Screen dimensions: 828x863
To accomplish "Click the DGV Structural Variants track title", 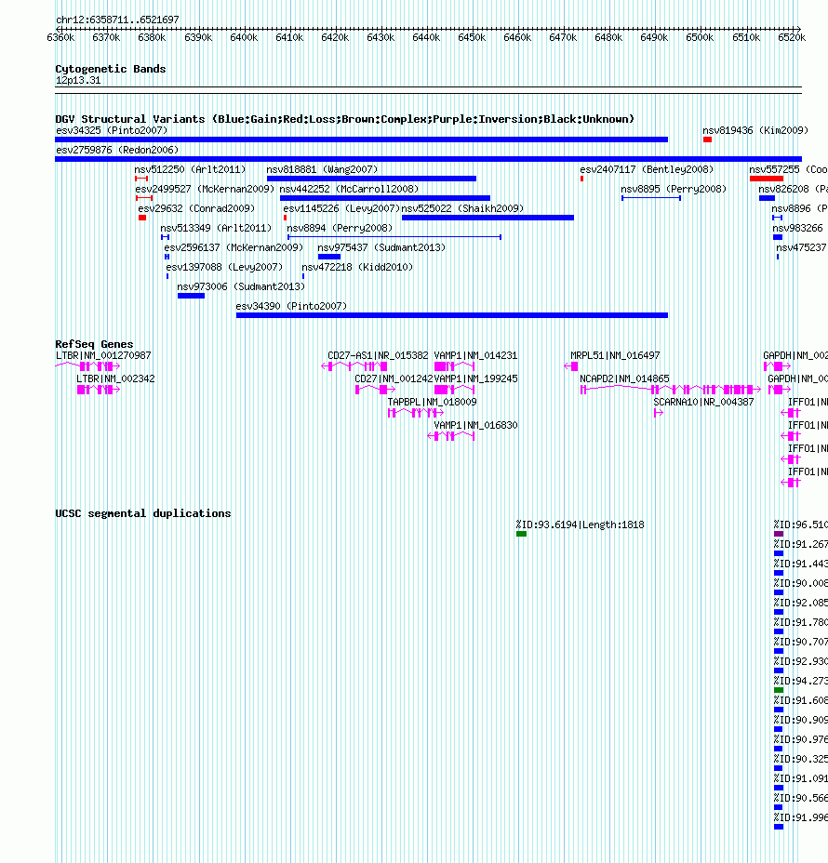I will click(x=344, y=119).
